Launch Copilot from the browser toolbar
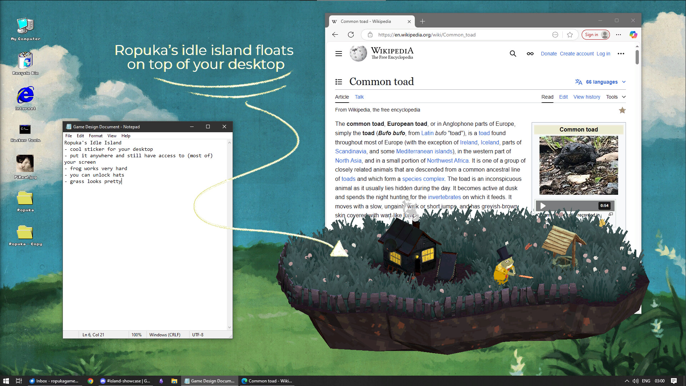 [633, 35]
